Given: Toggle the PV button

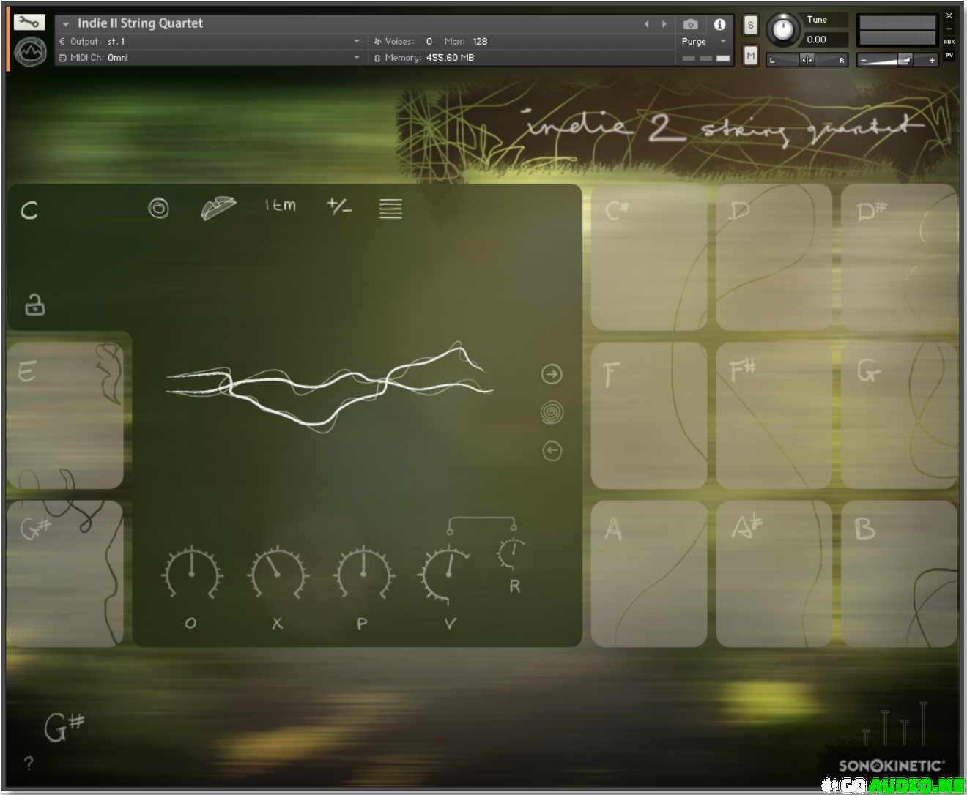Looking at the screenshot, I should coord(949,55).
